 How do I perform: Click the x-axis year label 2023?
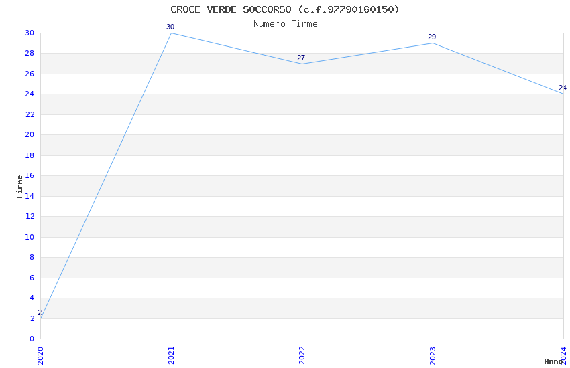pos(433,355)
